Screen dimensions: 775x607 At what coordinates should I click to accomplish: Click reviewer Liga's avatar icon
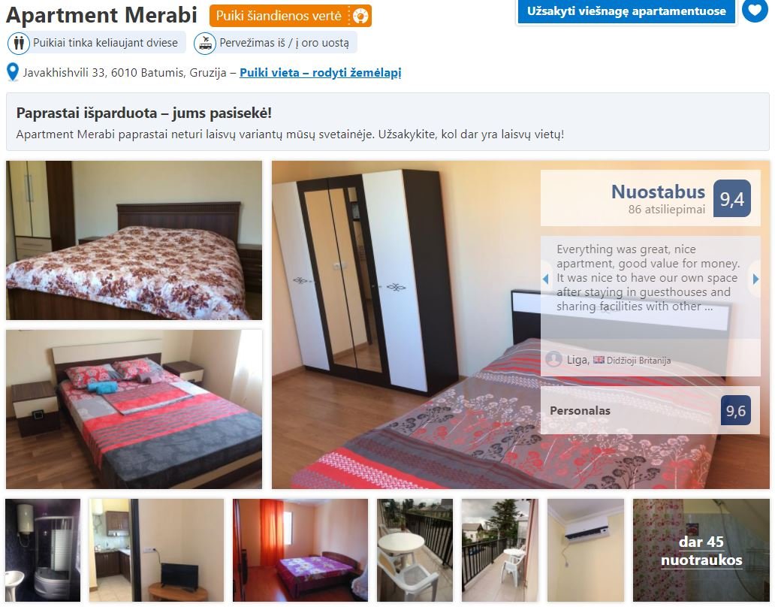[x=553, y=359]
